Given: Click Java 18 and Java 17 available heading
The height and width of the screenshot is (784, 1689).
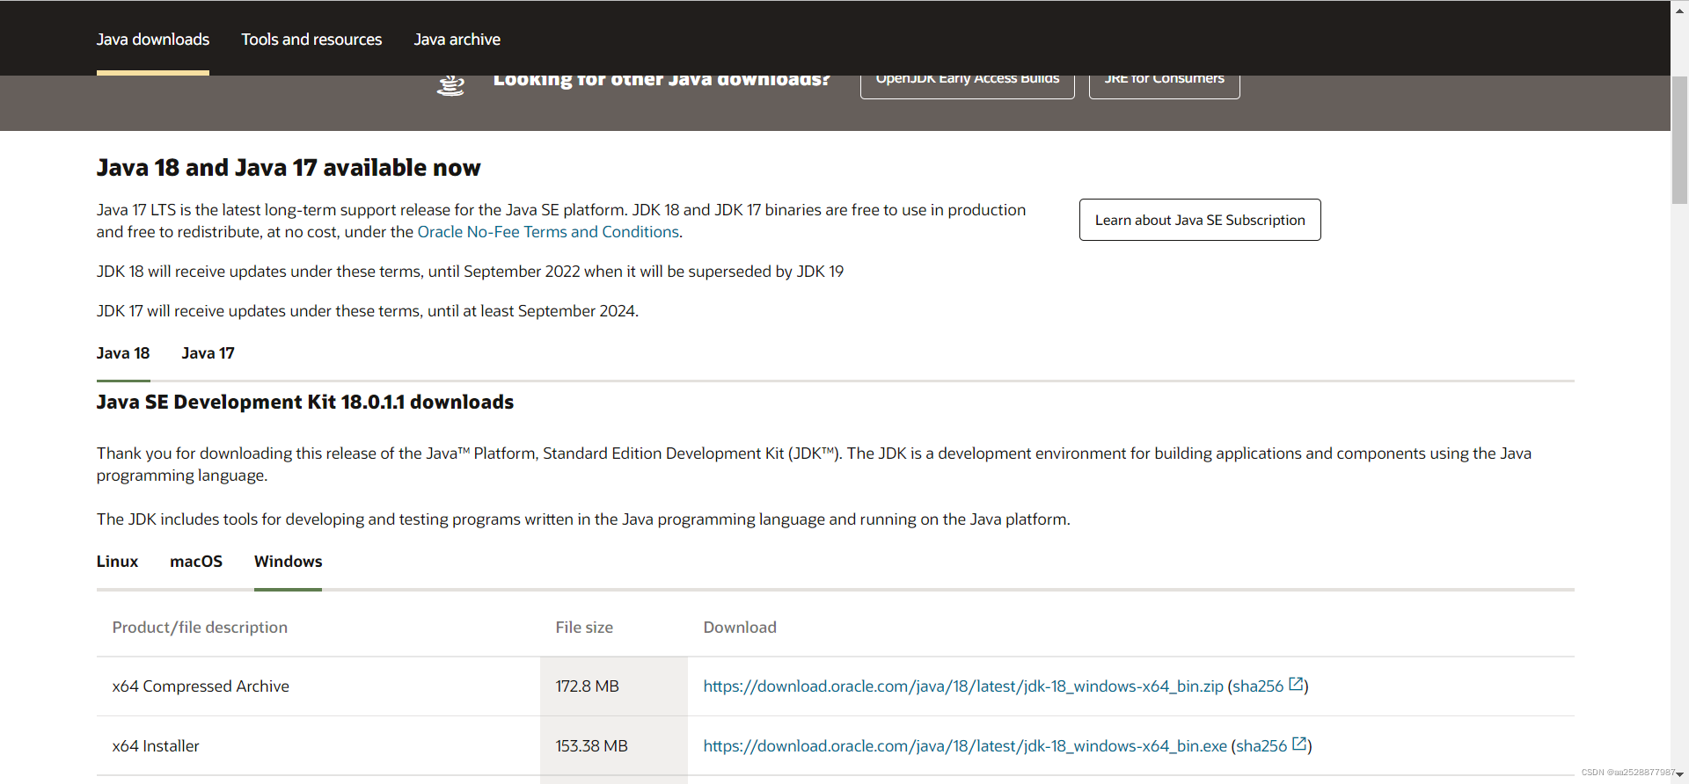Looking at the screenshot, I should pos(289,168).
